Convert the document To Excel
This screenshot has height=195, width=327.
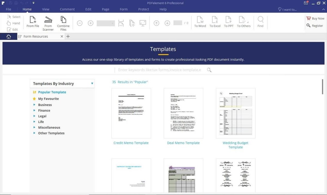point(215,22)
